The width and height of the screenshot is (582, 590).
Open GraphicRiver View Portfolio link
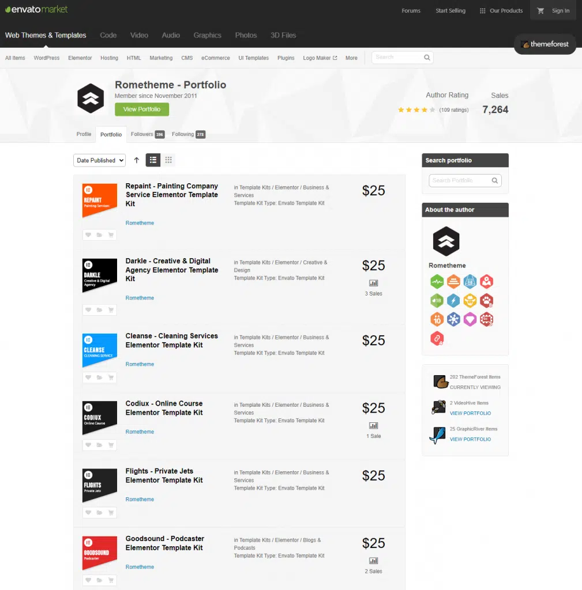(470, 439)
